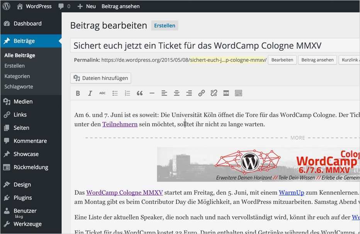Viewport: 360px width, 234px height.
Task: Apply italic formatting in editor
Action: click(x=90, y=93)
